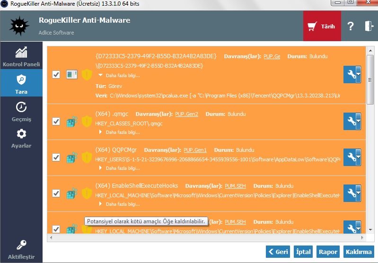Uncheck the D72333C5 task entry checkbox
This screenshot has height=263, width=378.
[56, 74]
